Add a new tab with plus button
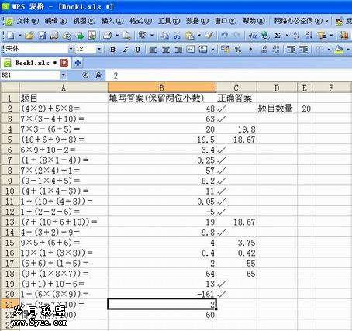352x331 pixels. (78, 63)
